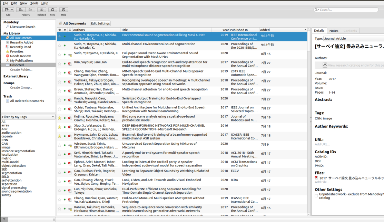Filter by the instance segmentation tag
Image resolution: width=384 pixels, height=222 pixels.
18,151
